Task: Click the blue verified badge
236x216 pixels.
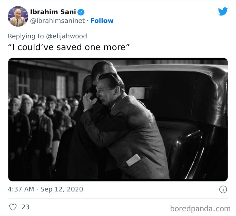Action: [x=81, y=12]
